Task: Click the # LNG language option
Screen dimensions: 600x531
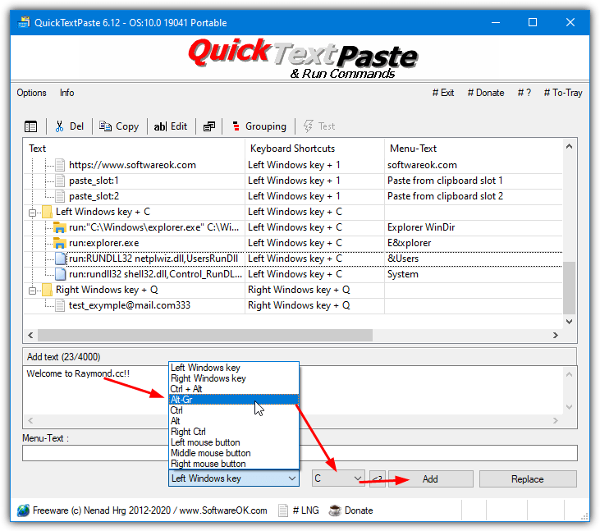Action: (305, 510)
